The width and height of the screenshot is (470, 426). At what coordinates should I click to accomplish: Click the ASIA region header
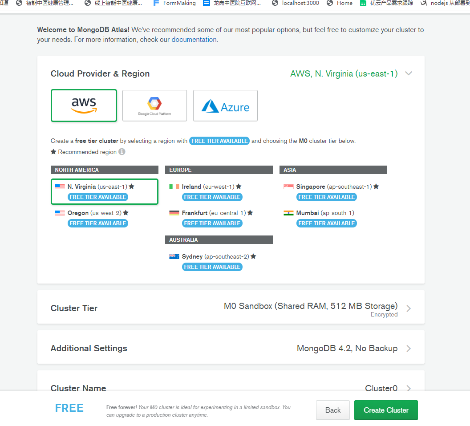333,170
